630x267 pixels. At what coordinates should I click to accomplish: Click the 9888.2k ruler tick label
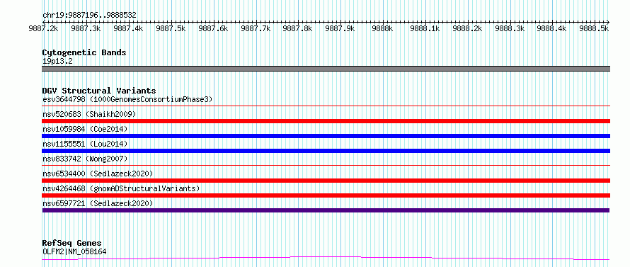[x=467, y=28]
